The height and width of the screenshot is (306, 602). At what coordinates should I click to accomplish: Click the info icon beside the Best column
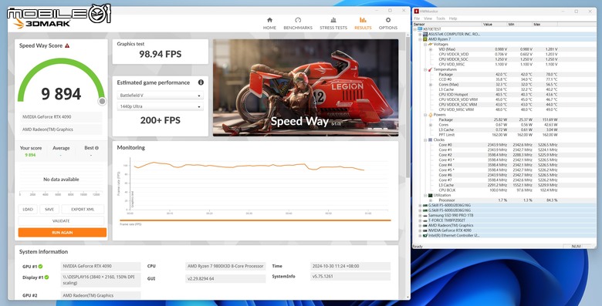pyautogui.click(x=96, y=148)
